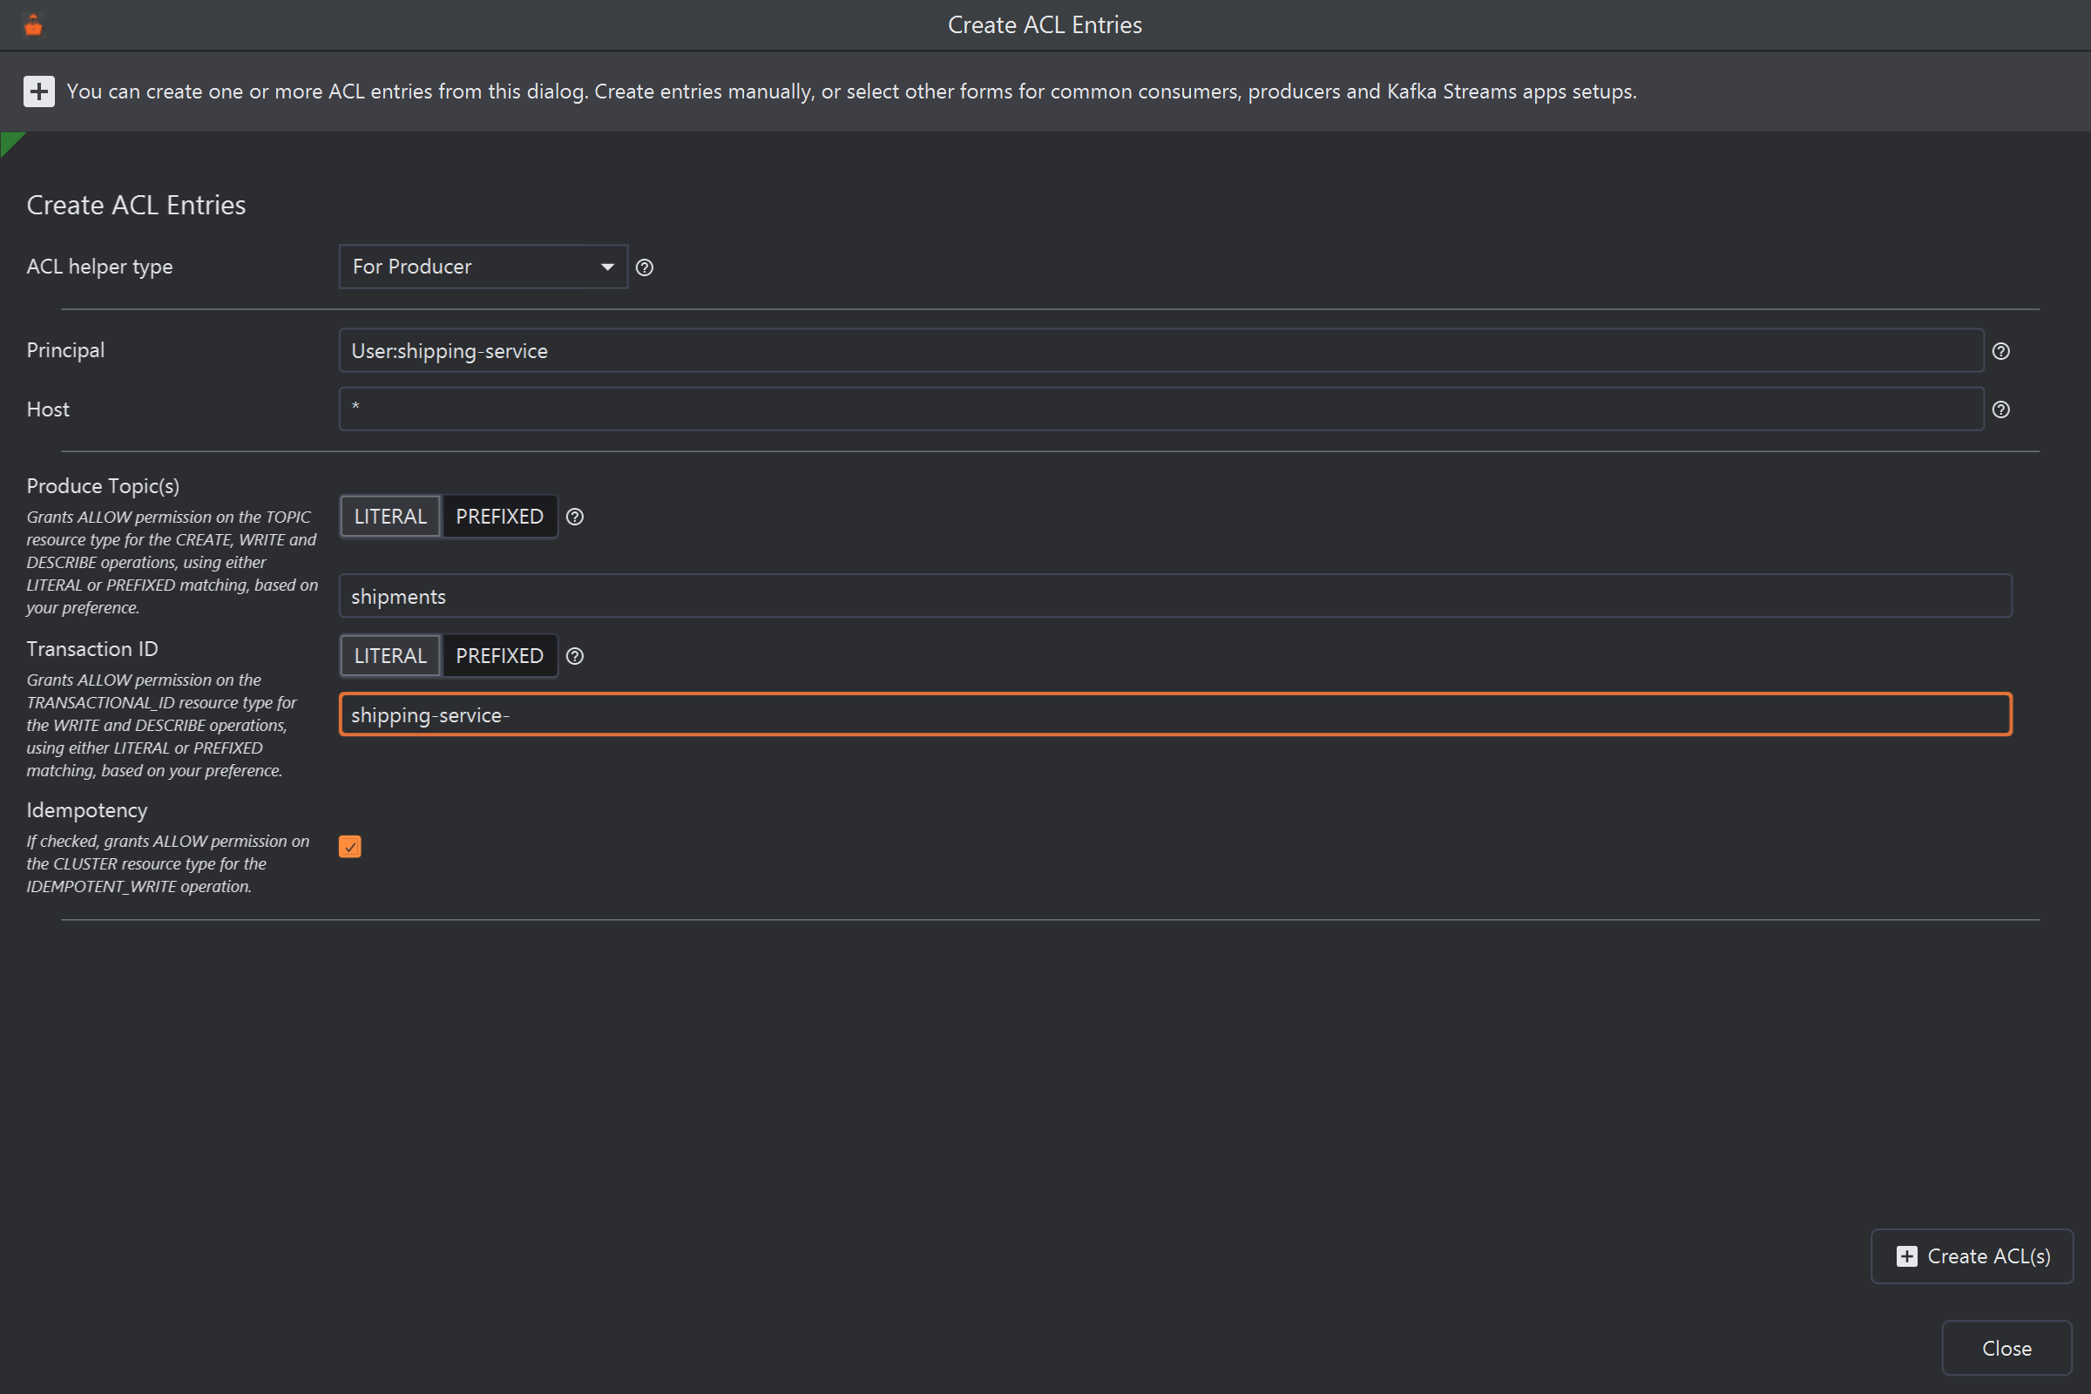Click the Principal input field
Screen dimensions: 2091x1394
point(1161,351)
